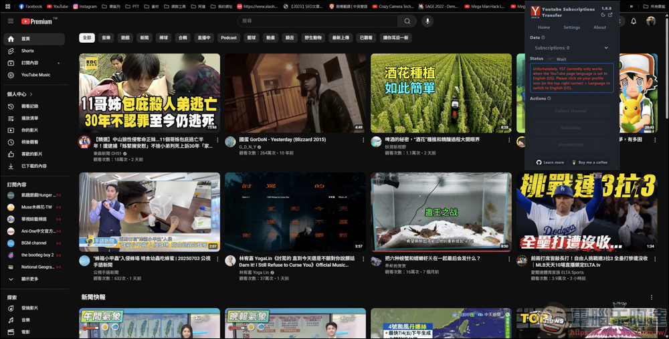
Task: Toggle dark mode moon icon in YST panel
Action: click(x=603, y=15)
